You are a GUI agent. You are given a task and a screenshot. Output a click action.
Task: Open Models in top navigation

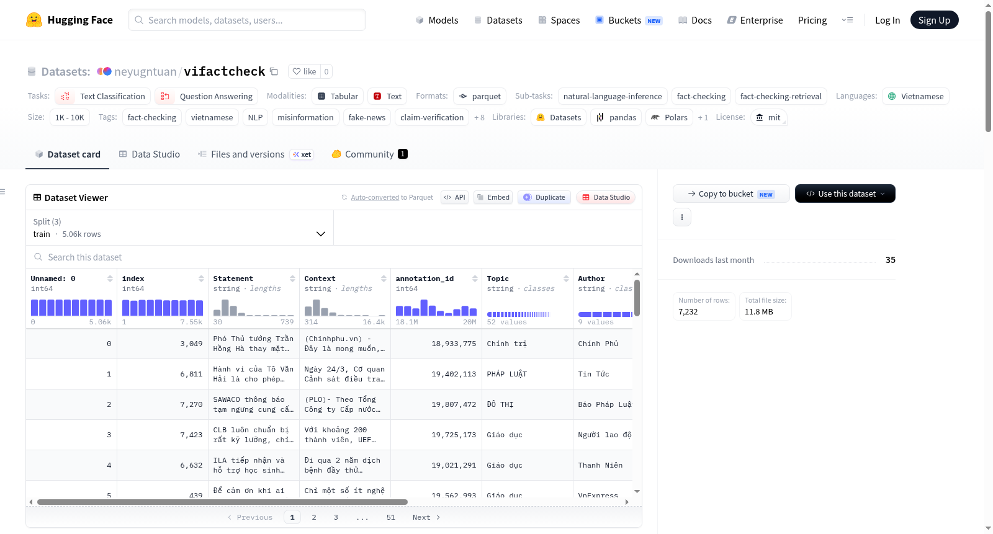(436, 20)
